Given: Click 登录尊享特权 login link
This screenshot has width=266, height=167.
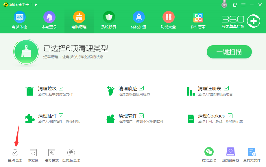Looking at the screenshot, I should pos(233,26).
